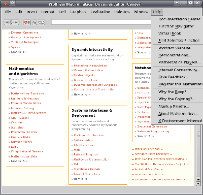This screenshot has height=195, width=203.
Task: Click the vertical scrollbar down arrow
Action: pos(198,183)
